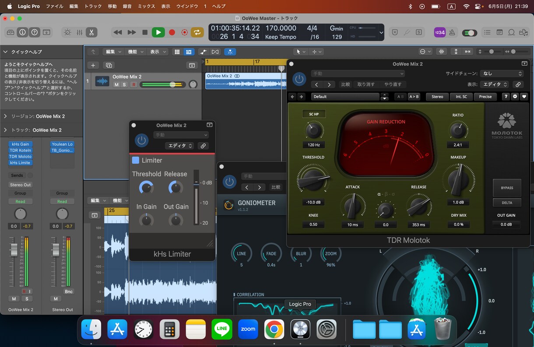Open the ミックス menu in menu bar
Viewport: 534px width, 347px height.
click(146, 6)
